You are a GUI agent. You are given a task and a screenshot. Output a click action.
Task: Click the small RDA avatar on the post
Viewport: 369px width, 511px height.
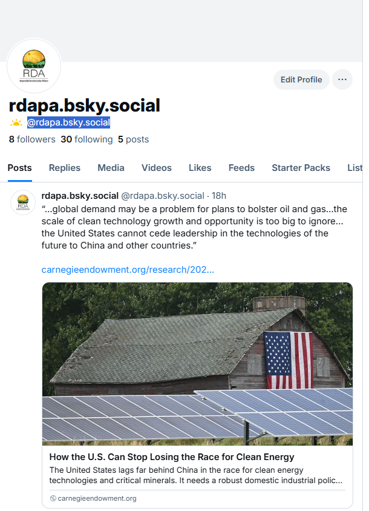23,202
